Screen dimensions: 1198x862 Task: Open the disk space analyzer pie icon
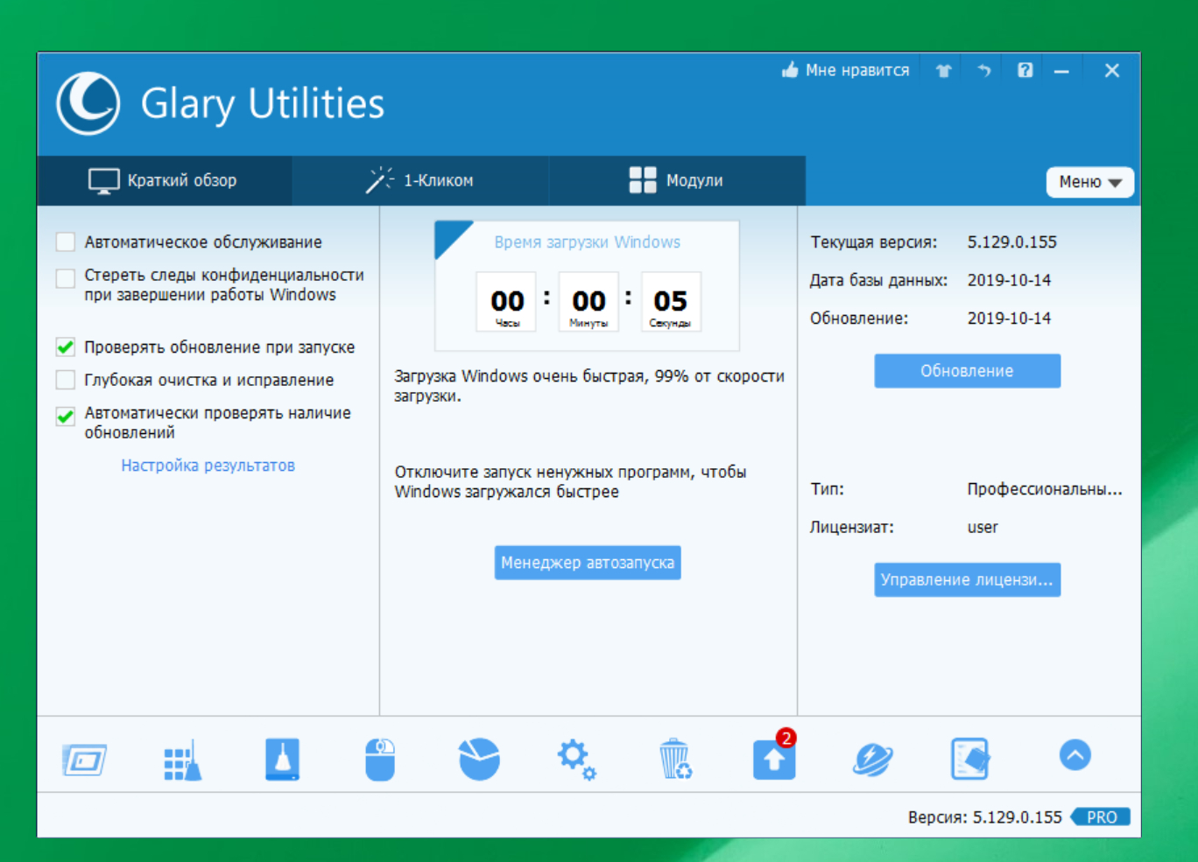(x=479, y=759)
